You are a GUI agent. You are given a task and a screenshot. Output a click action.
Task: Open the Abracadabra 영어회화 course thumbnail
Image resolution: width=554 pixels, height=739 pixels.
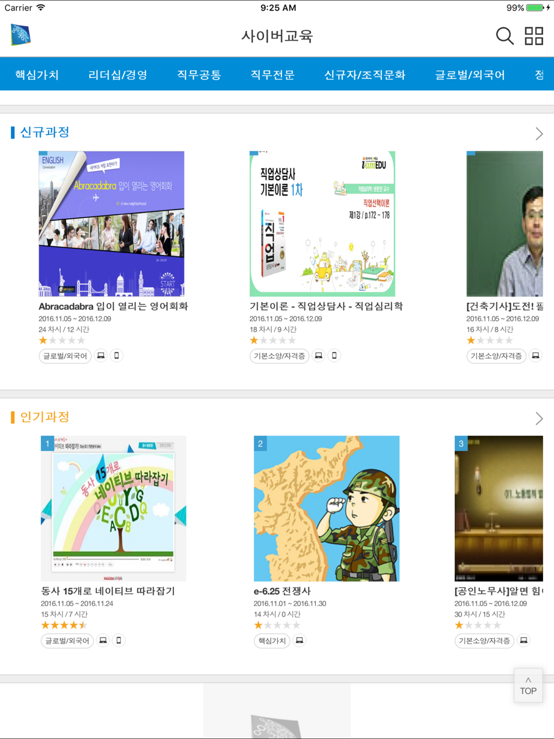[x=111, y=224]
